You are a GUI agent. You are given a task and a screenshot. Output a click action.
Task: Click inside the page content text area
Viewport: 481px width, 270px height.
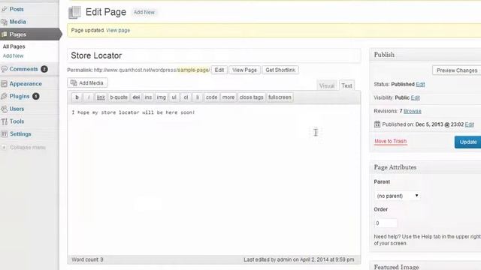pyautogui.click(x=213, y=180)
